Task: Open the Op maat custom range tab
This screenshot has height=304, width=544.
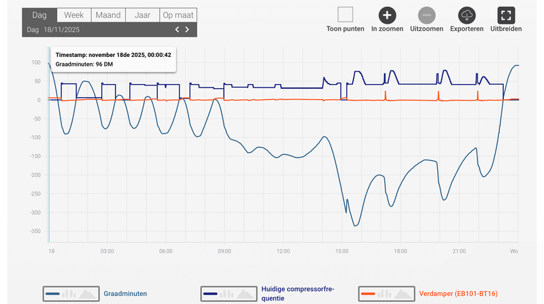Action: click(x=177, y=15)
